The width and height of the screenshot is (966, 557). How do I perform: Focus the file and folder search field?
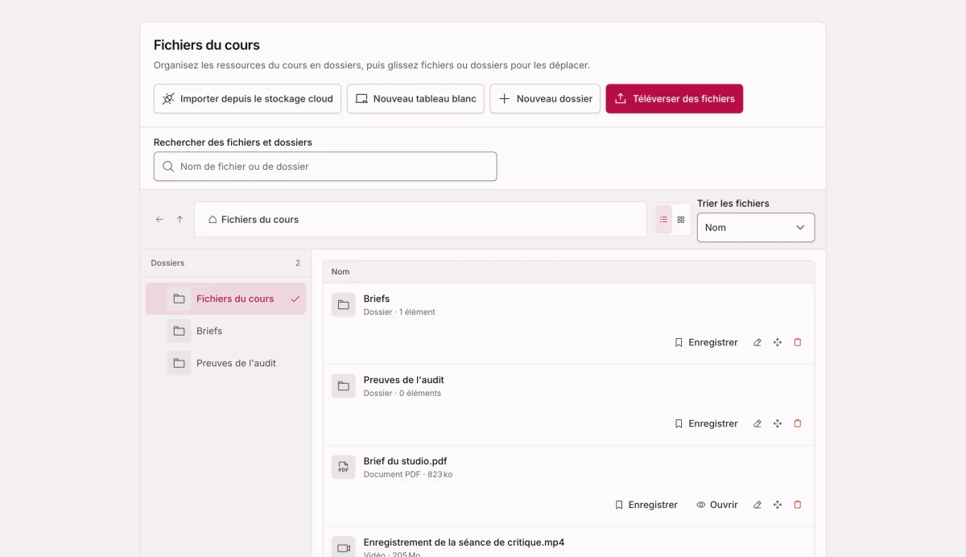(x=325, y=167)
